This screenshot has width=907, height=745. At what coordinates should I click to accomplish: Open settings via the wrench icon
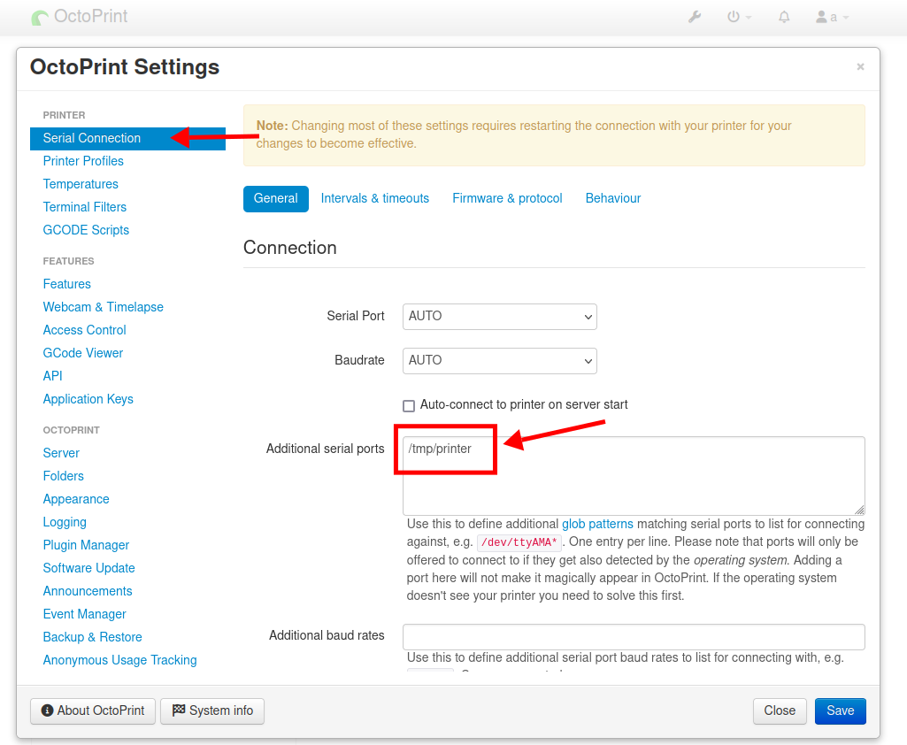pyautogui.click(x=695, y=17)
